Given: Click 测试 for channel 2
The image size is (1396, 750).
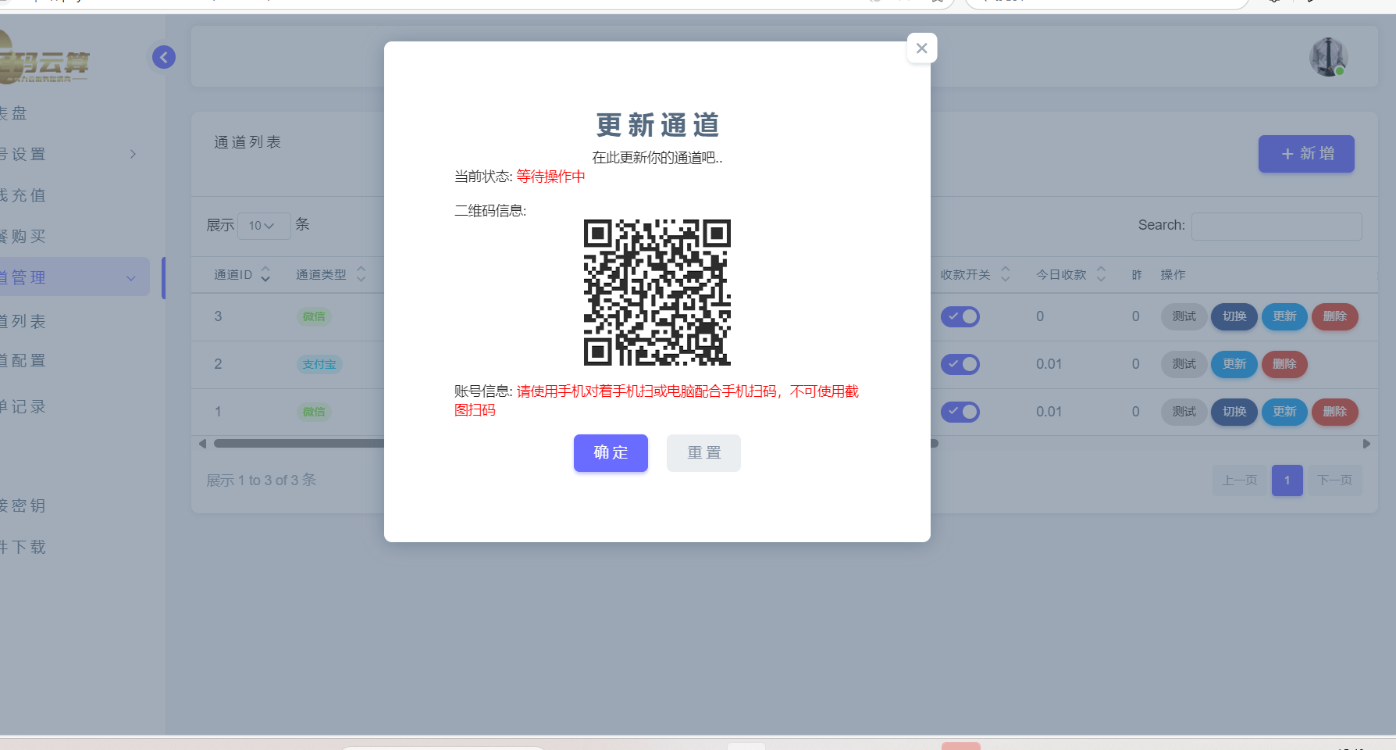Looking at the screenshot, I should [1184, 364].
